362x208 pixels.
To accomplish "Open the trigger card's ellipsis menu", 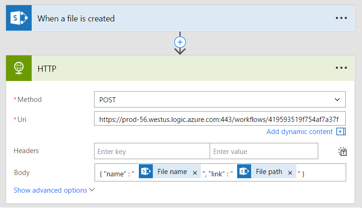I will (342, 19).
